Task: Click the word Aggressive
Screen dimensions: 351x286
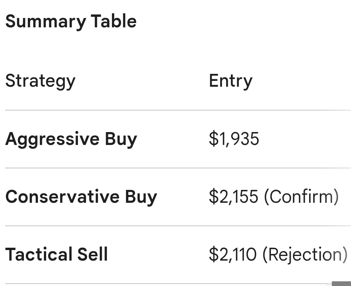Action: coord(52,139)
